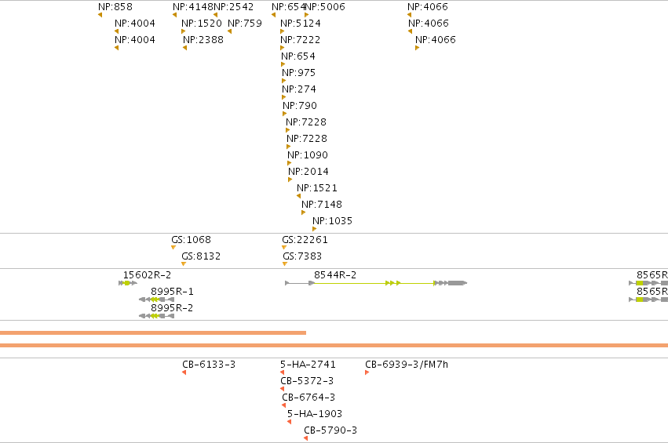Click the marker under NP:1520
This screenshot has width=668, height=443.
(x=183, y=31)
